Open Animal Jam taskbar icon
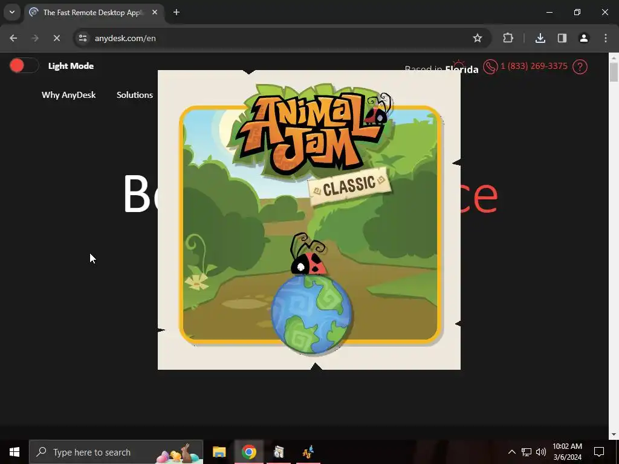This screenshot has width=619, height=464. tap(308, 452)
